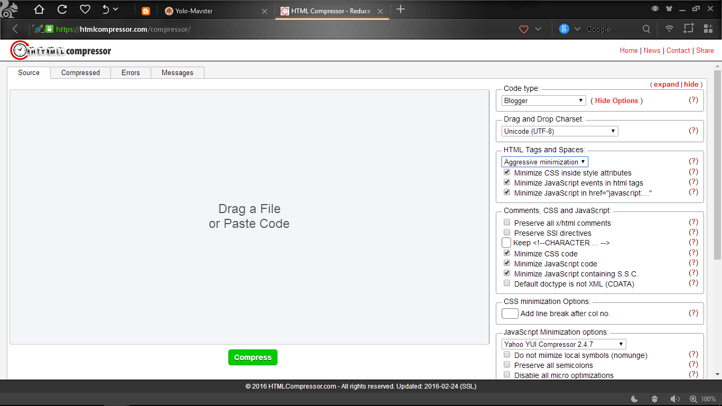This screenshot has width=722, height=406.
Task: Click the page reload icon
Action: [x=62, y=9]
